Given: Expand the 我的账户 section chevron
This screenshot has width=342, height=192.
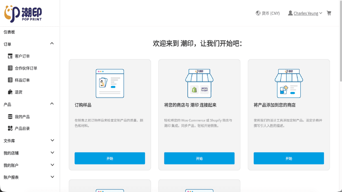Looking at the screenshot, I should point(52,165).
